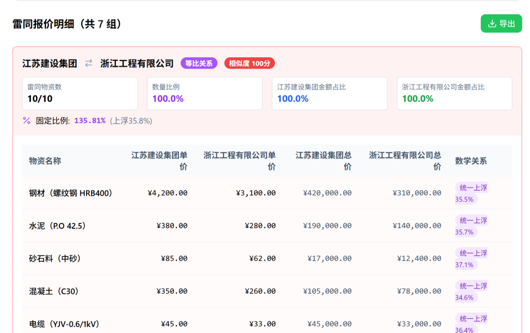Select the 钢材（螺纹钢 HRB400）row name
The width and height of the screenshot is (530, 333).
click(x=71, y=193)
